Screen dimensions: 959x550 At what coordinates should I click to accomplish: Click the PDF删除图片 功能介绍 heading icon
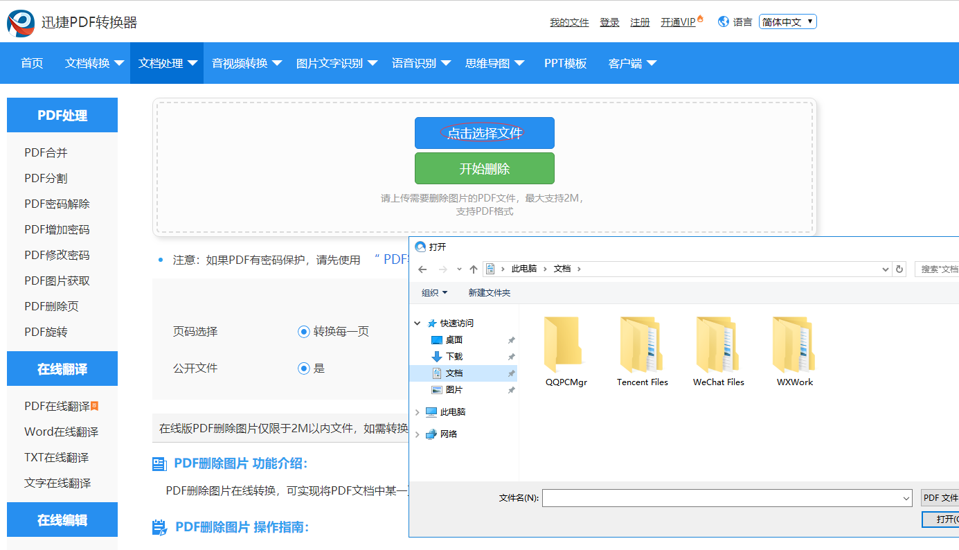(159, 464)
